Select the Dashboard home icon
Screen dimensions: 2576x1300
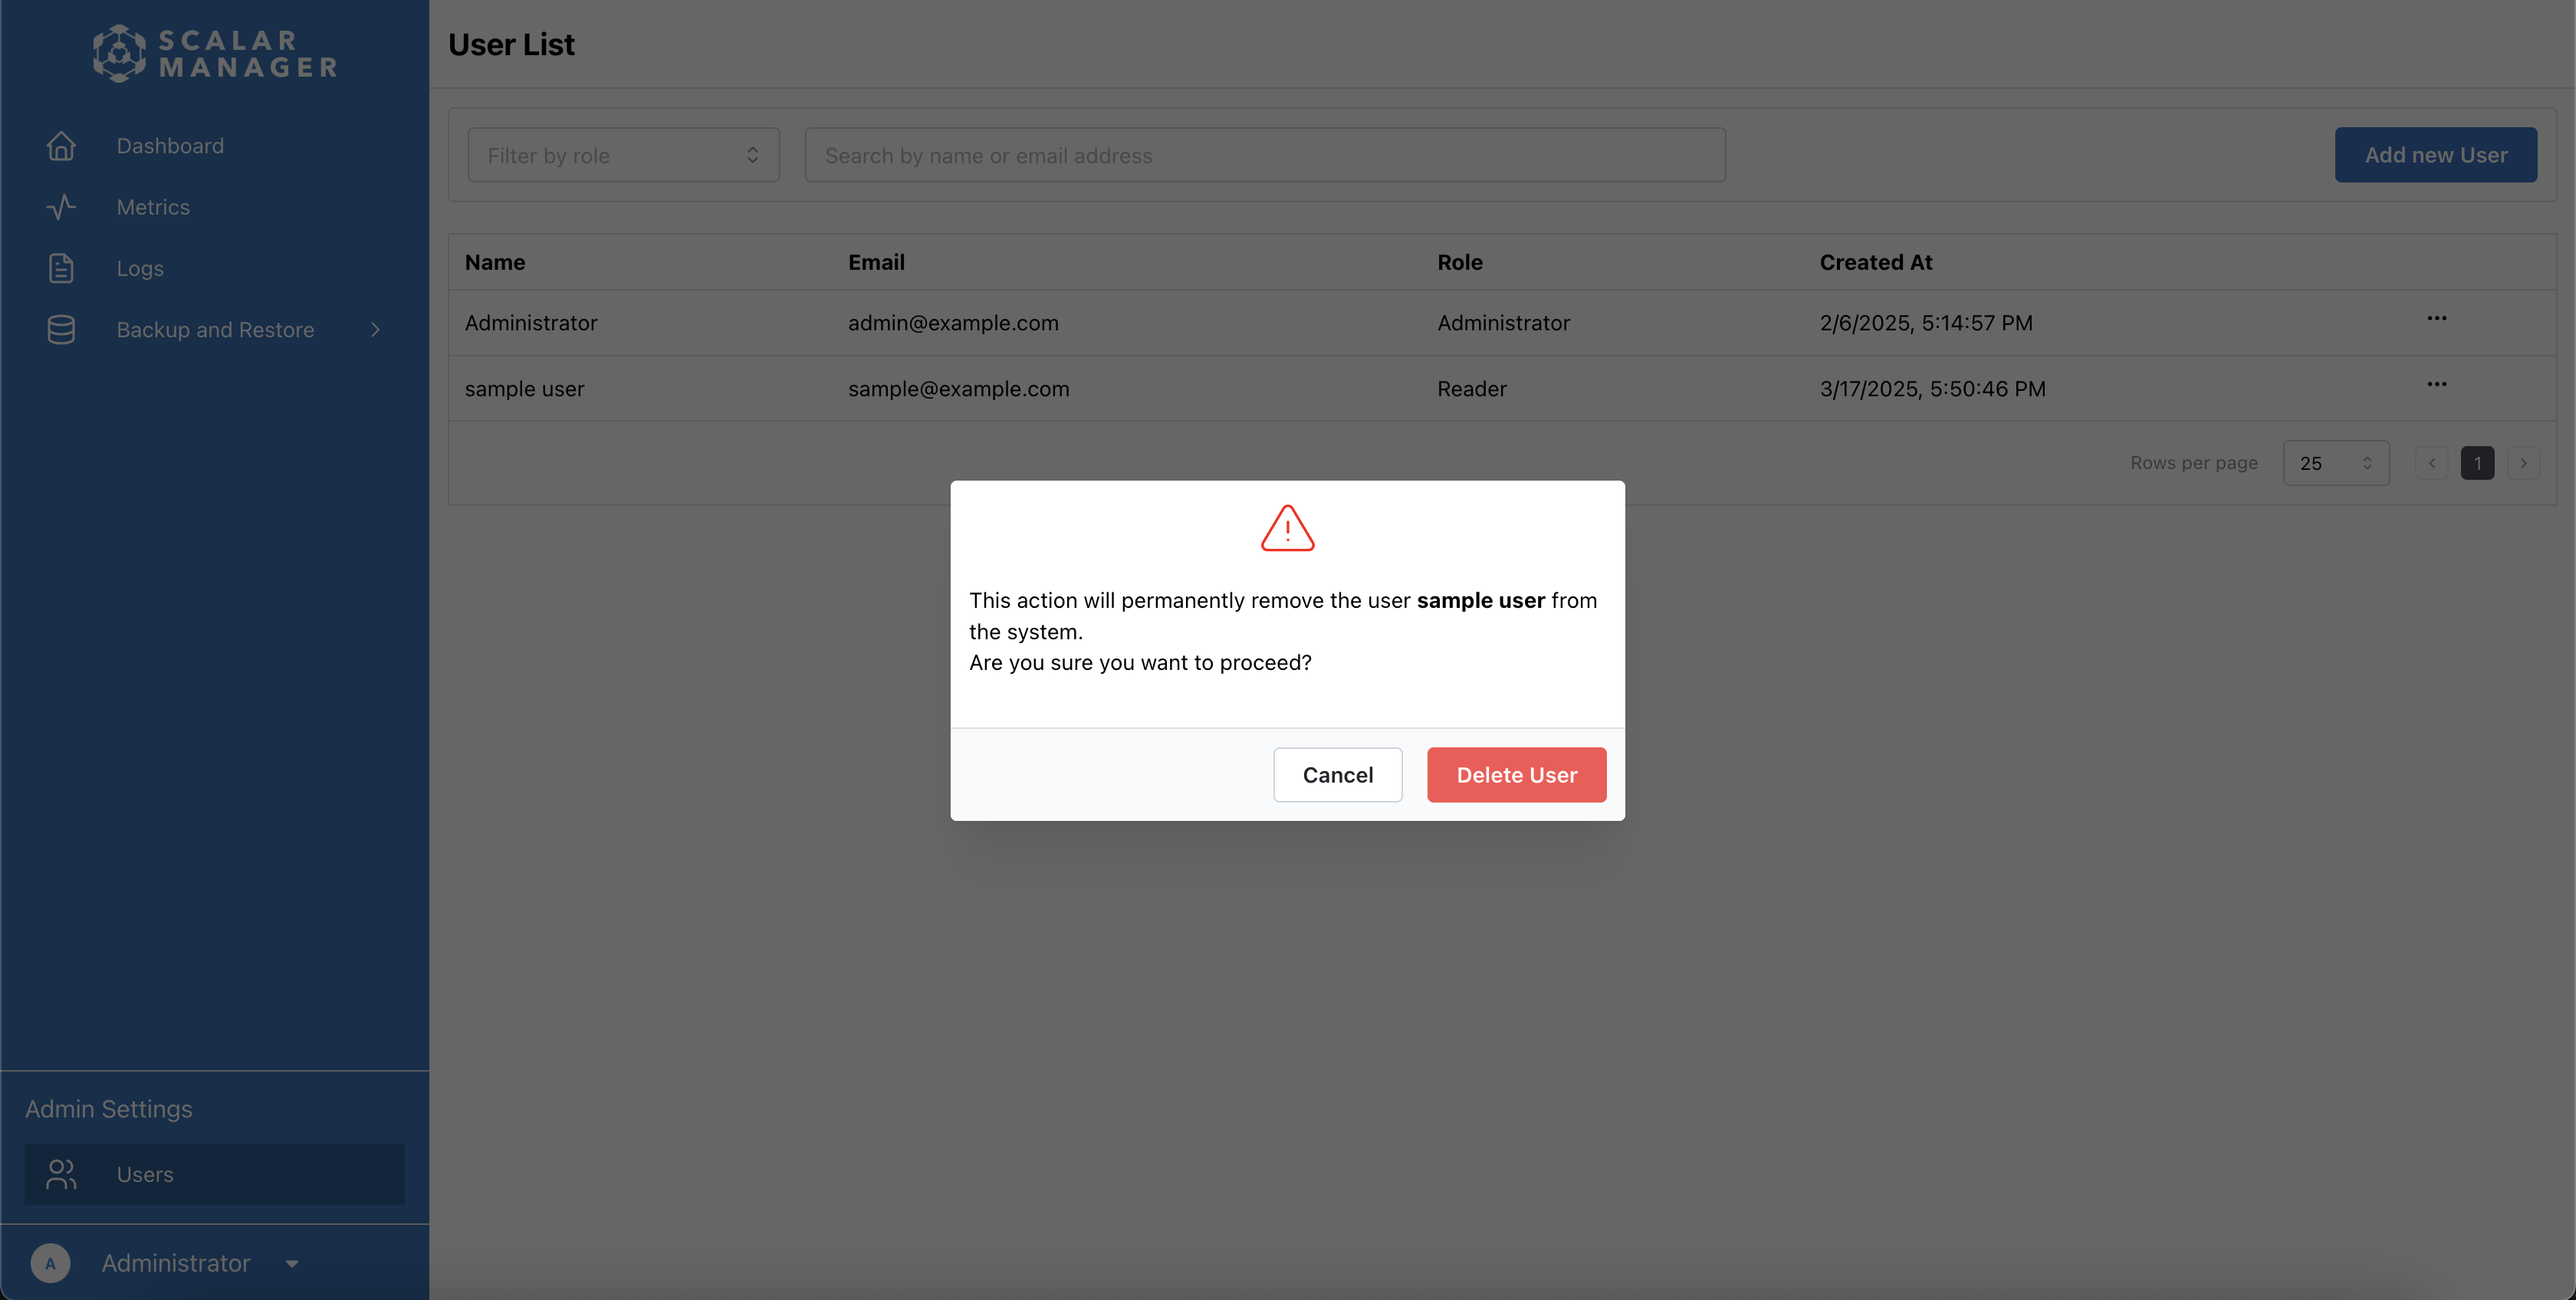(x=61, y=146)
